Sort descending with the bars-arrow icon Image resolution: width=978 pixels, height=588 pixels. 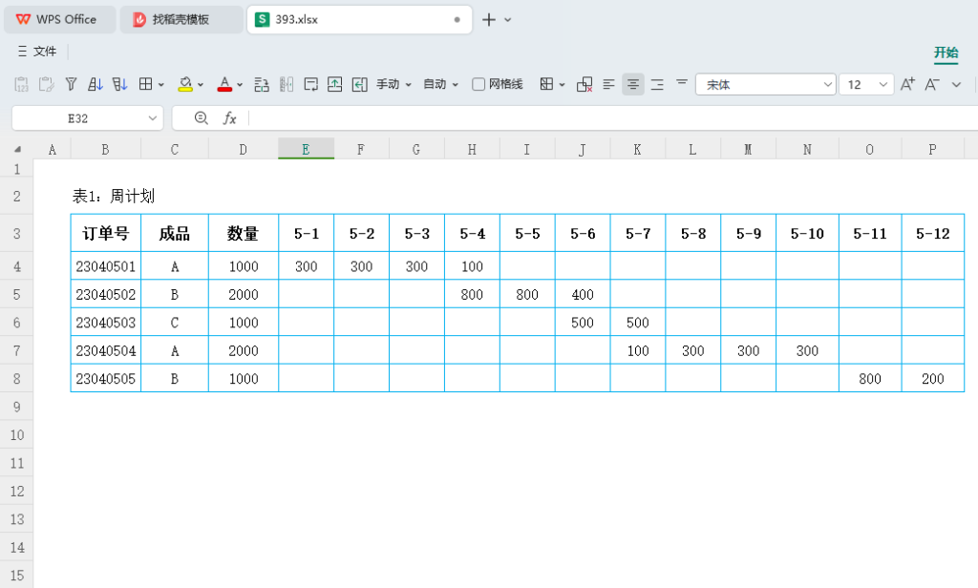(119, 84)
